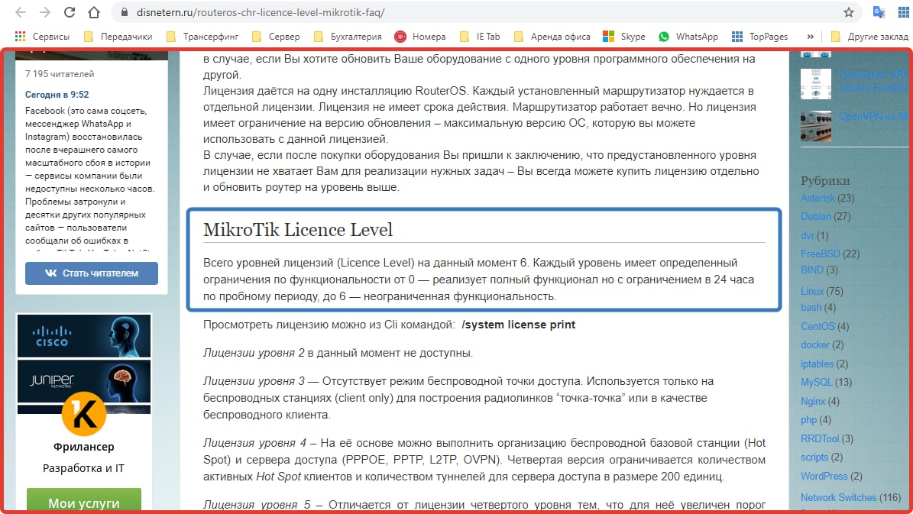913x514 pixels.
Task: Open the Google Translate extension icon
Action: [x=879, y=12]
